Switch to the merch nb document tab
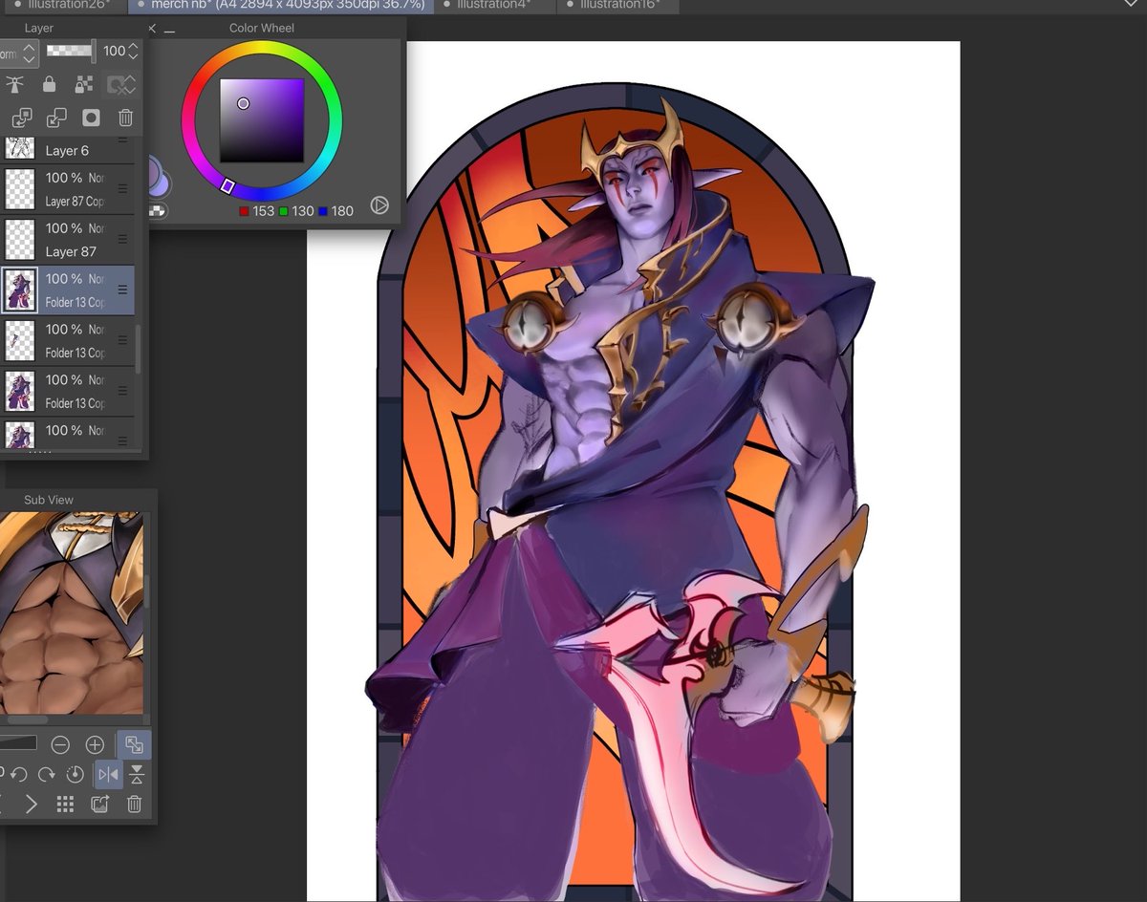The height and width of the screenshot is (902, 1147). coord(279,5)
